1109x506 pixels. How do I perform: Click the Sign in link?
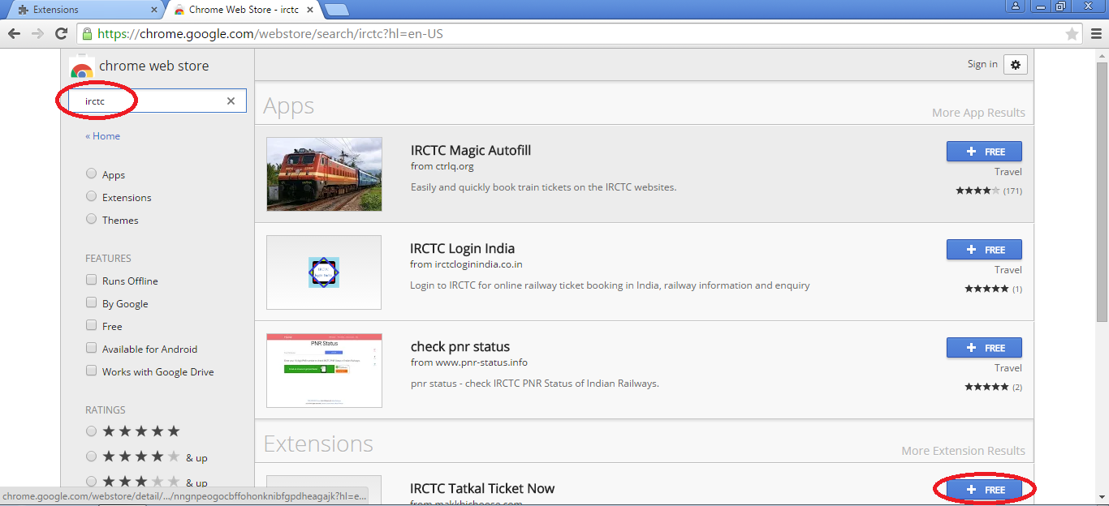coord(982,64)
